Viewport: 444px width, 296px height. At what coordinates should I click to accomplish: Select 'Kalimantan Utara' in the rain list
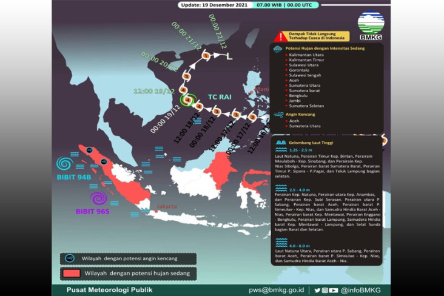click(x=306, y=55)
